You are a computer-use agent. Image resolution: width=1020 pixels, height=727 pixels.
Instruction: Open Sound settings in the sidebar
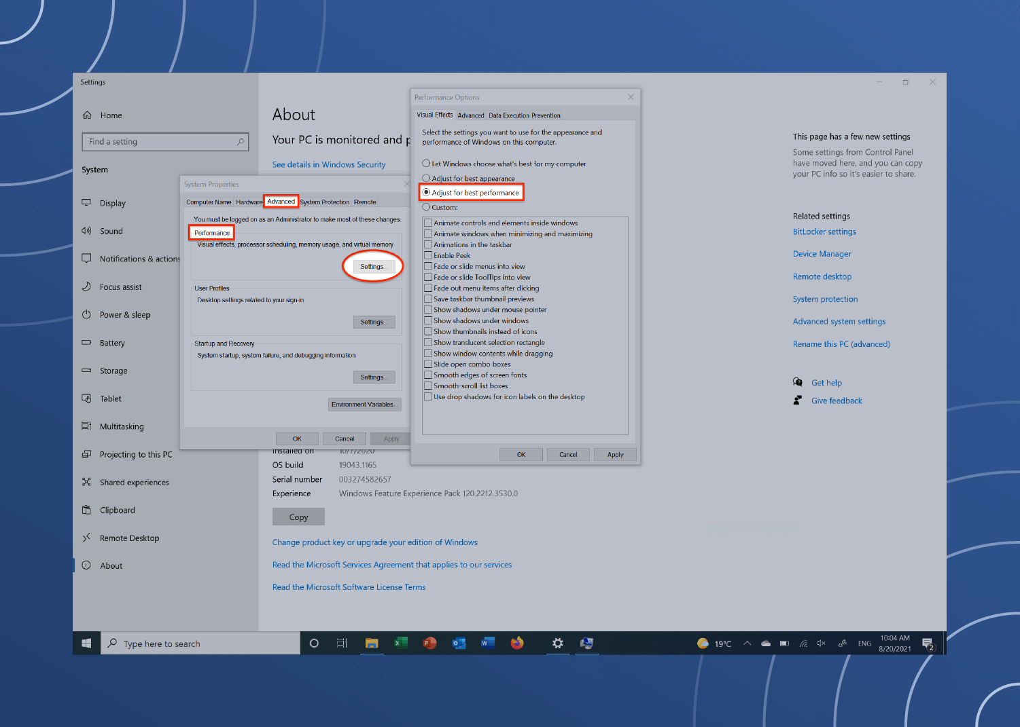click(111, 231)
